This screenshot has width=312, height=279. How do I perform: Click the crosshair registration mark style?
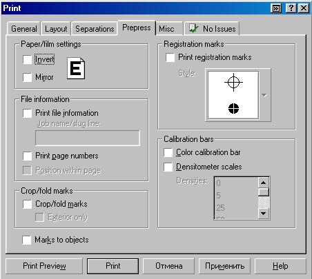click(233, 82)
